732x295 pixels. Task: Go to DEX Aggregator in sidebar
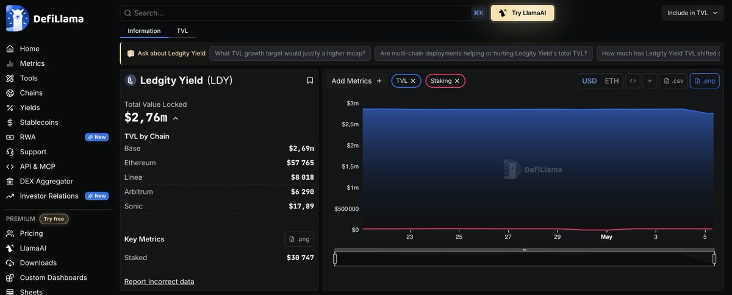tap(46, 181)
